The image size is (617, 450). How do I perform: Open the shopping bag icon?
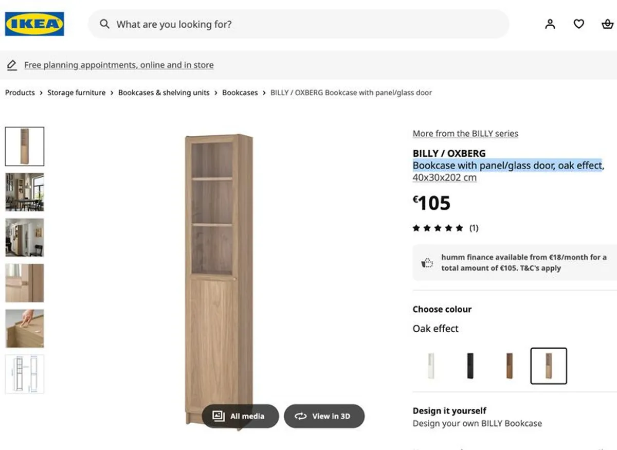607,24
